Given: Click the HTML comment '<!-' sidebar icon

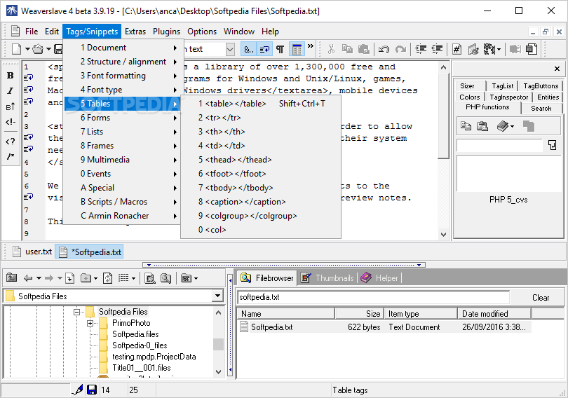Looking at the screenshot, I should [x=10, y=121].
